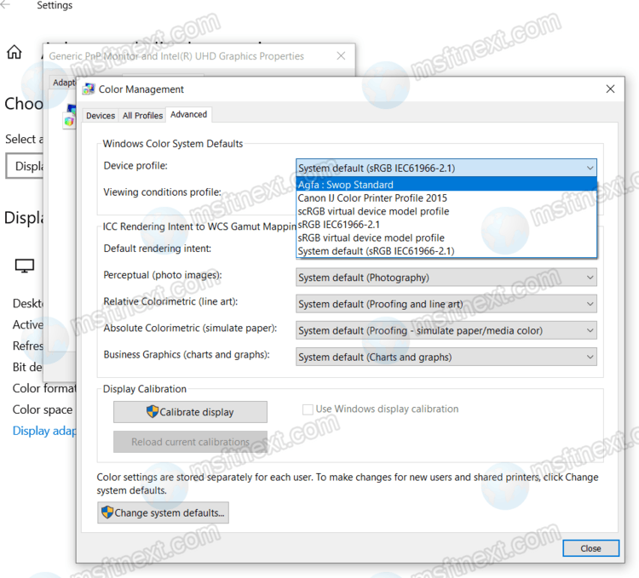Collapse the Device profile dropdown

coord(590,169)
